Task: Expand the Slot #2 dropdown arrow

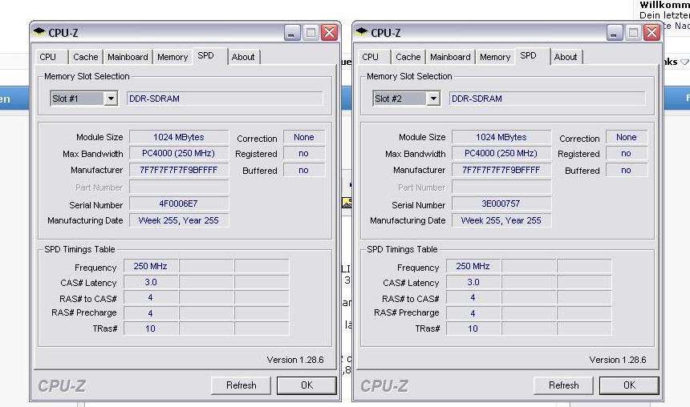Action: pos(433,99)
